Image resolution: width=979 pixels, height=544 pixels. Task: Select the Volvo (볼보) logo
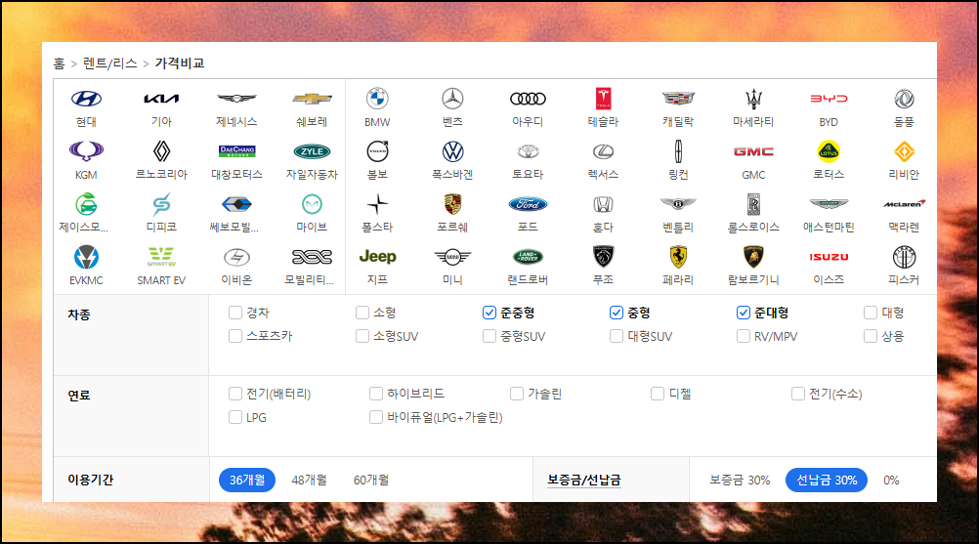pyautogui.click(x=377, y=151)
